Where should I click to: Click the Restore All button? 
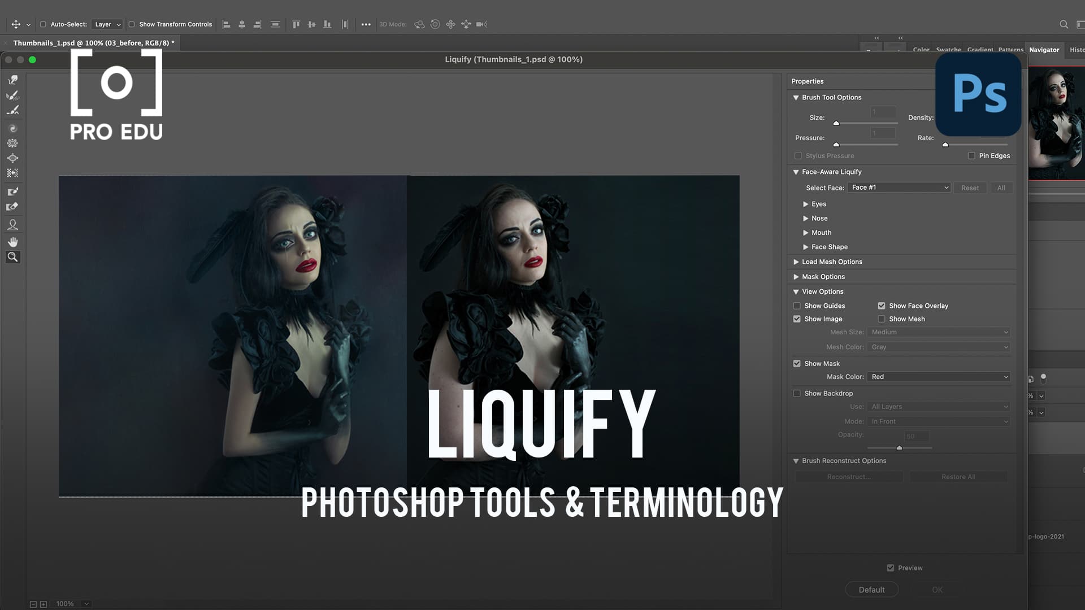(958, 476)
